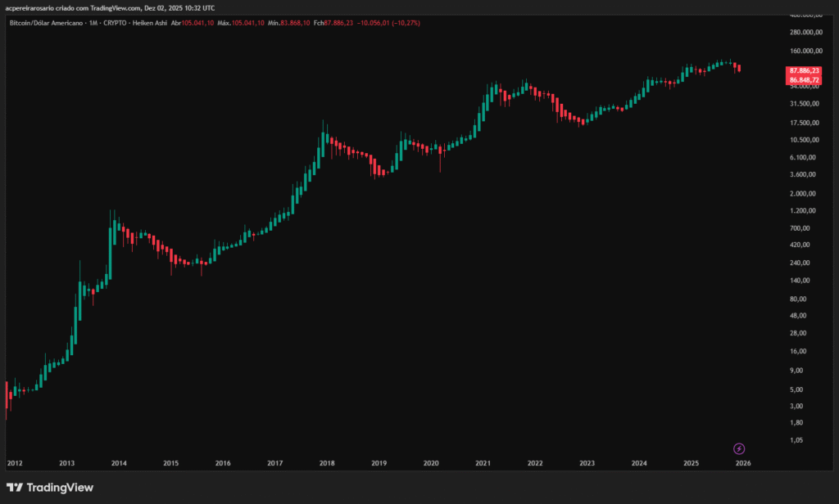Click the 2021 label on time axis

(483, 463)
